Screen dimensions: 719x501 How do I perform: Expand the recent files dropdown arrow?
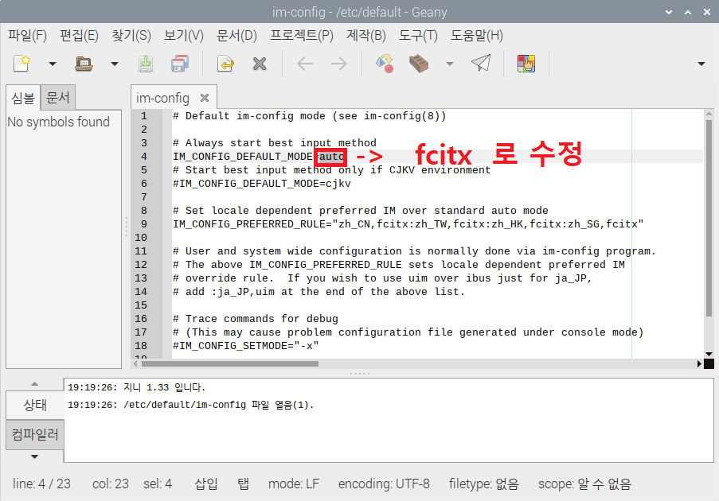(115, 64)
